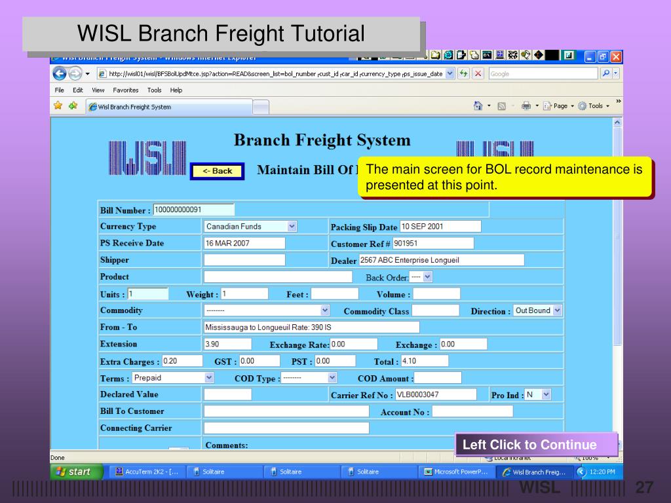Click the RSS feeds icon

click(501, 106)
